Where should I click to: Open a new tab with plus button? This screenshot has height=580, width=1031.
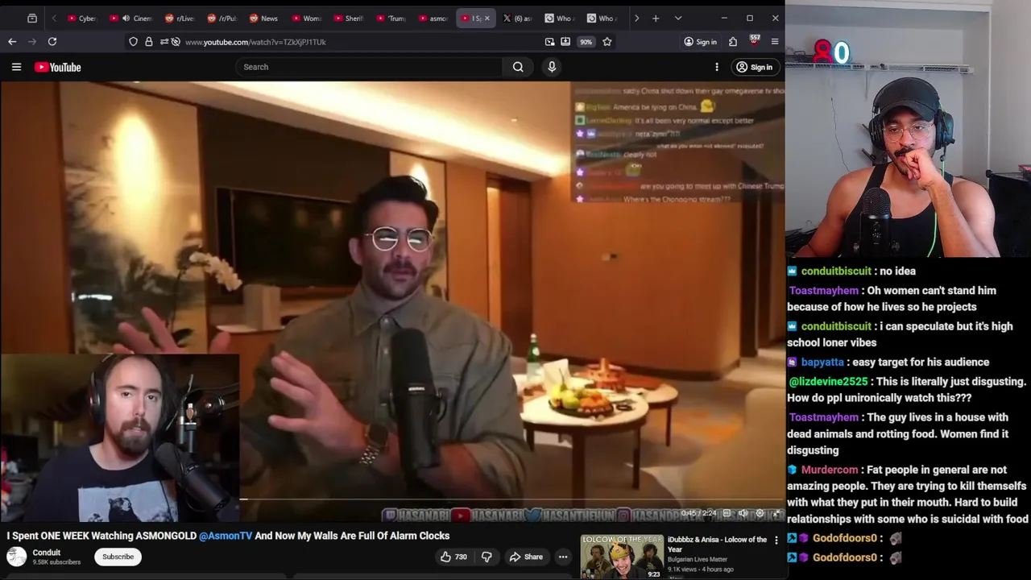click(x=656, y=18)
